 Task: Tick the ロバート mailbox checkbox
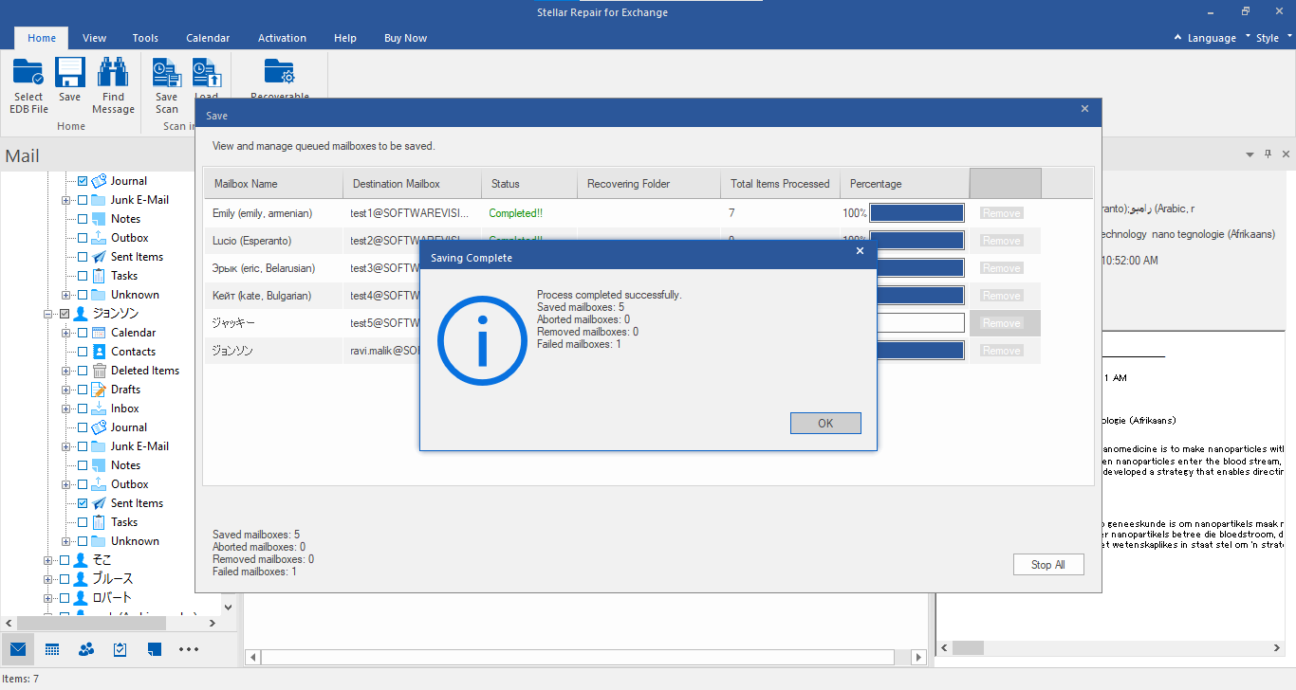pos(65,598)
